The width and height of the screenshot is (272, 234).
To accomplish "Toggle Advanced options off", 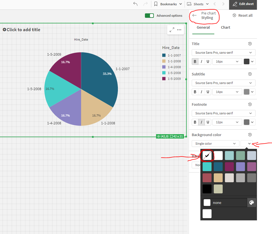I will pos(149,16).
